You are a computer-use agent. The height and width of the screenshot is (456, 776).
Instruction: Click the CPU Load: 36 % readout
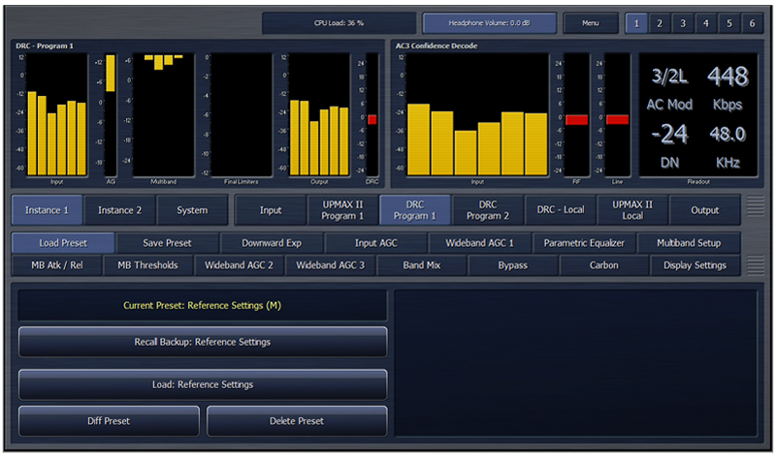point(339,23)
